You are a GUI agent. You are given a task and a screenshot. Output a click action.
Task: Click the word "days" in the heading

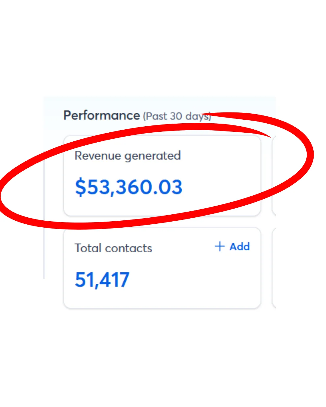pyautogui.click(x=196, y=116)
